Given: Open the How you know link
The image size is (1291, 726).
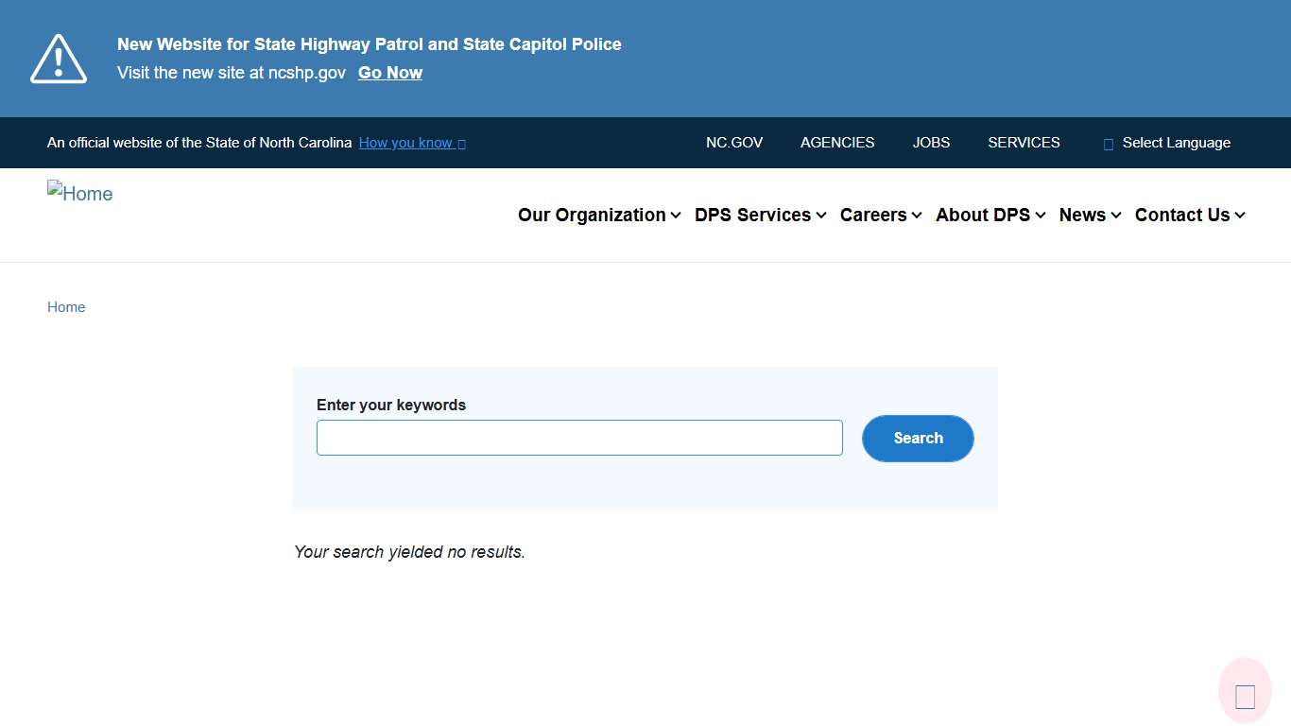Looking at the screenshot, I should click(x=405, y=143).
